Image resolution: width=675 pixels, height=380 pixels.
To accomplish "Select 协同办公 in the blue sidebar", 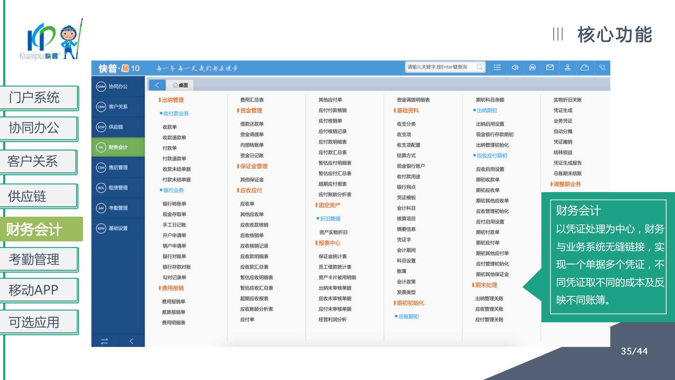I will point(118,86).
